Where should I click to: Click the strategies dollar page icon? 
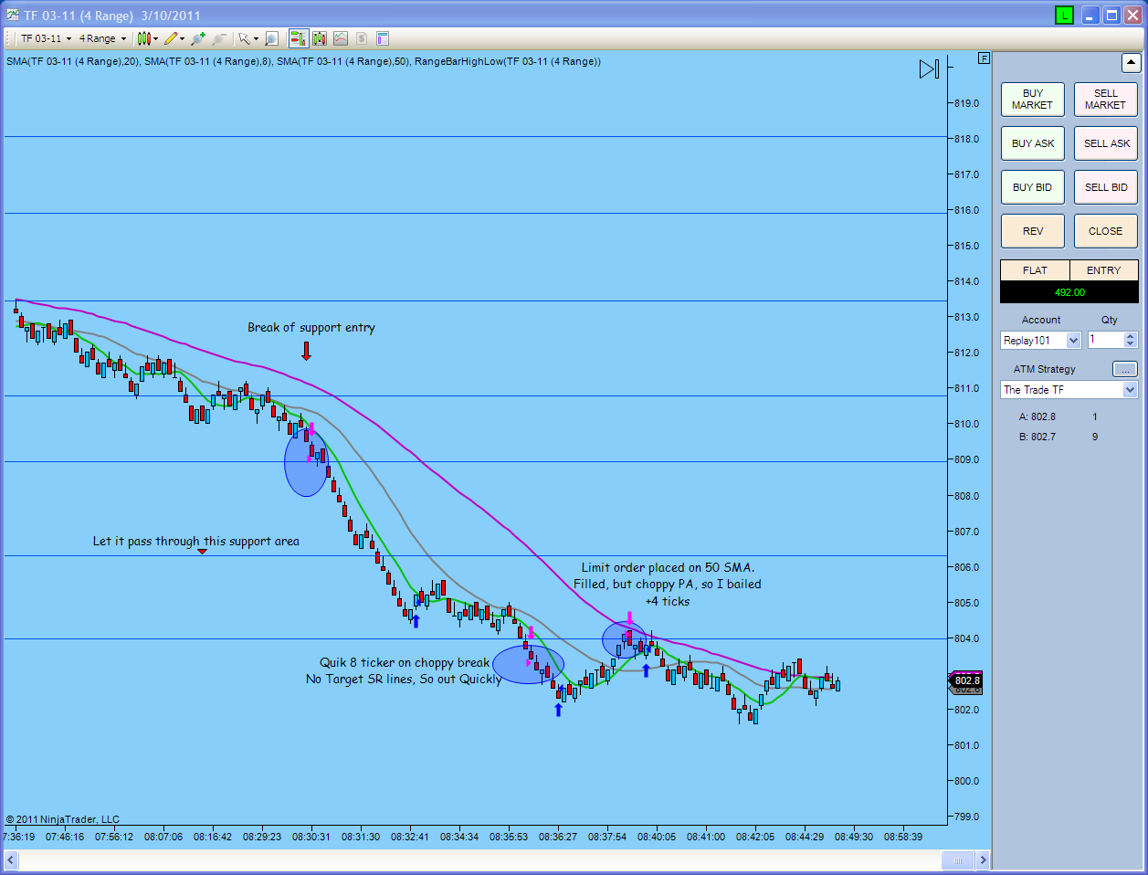(x=362, y=38)
